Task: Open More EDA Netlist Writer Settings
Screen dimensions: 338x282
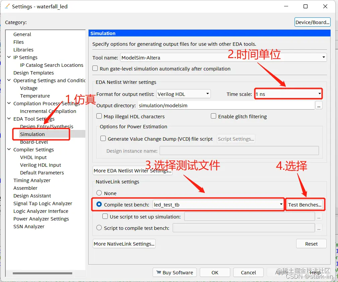Action: pyautogui.click(x=133, y=171)
